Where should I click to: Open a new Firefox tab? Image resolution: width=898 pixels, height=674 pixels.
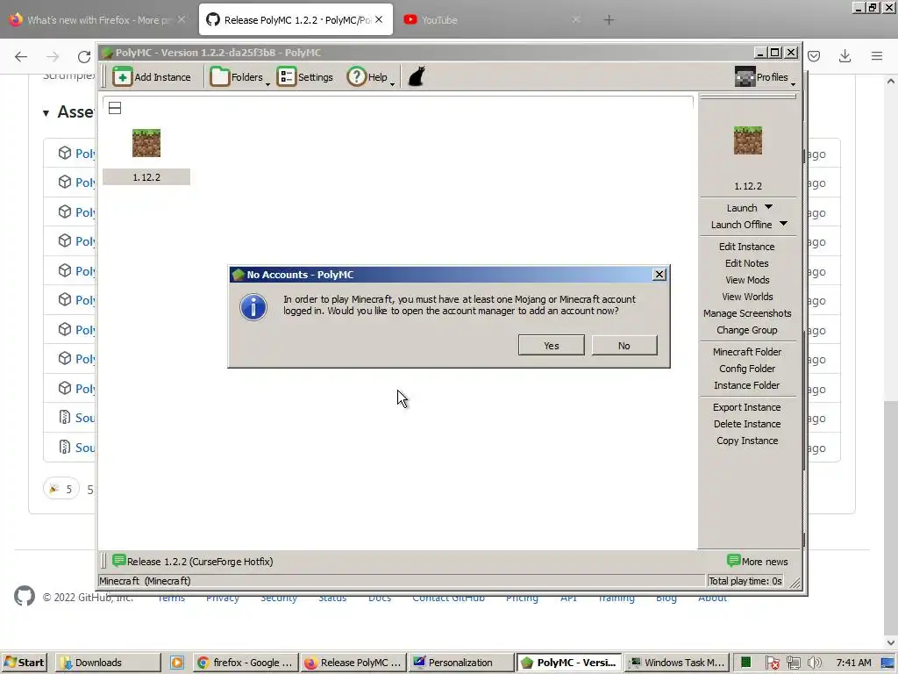click(x=609, y=19)
